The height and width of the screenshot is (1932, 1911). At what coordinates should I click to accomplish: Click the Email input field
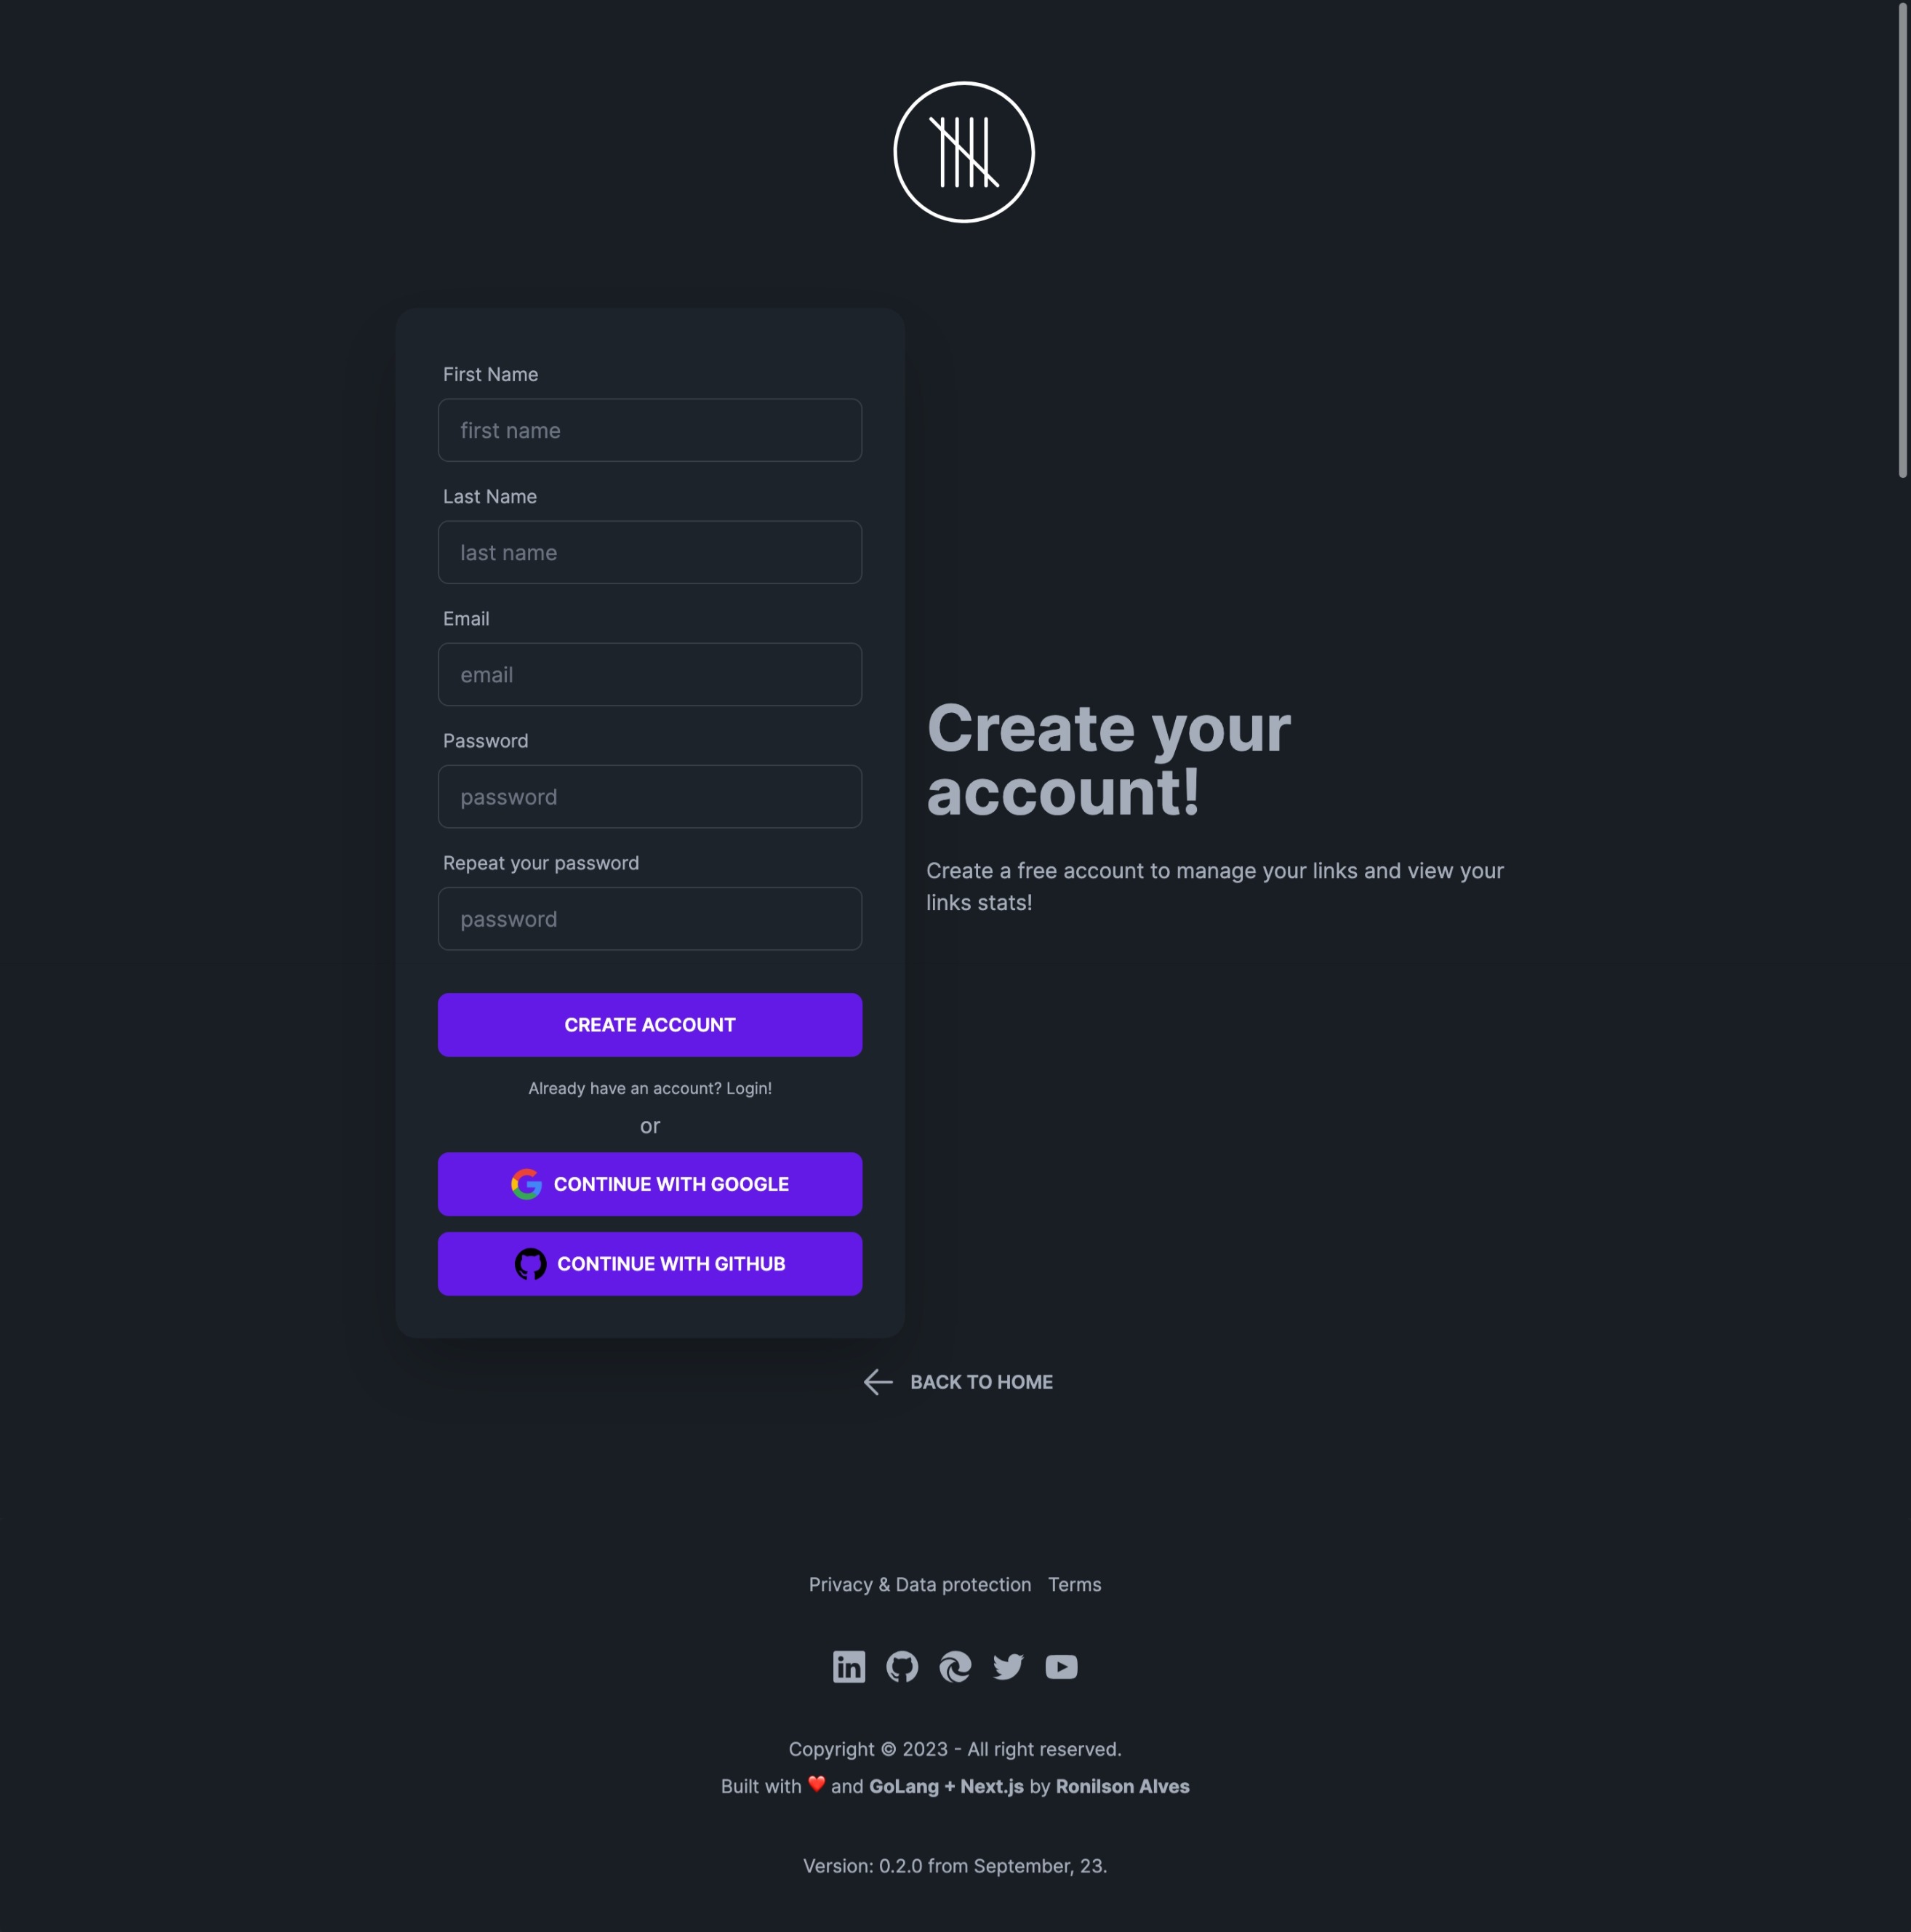pyautogui.click(x=649, y=674)
